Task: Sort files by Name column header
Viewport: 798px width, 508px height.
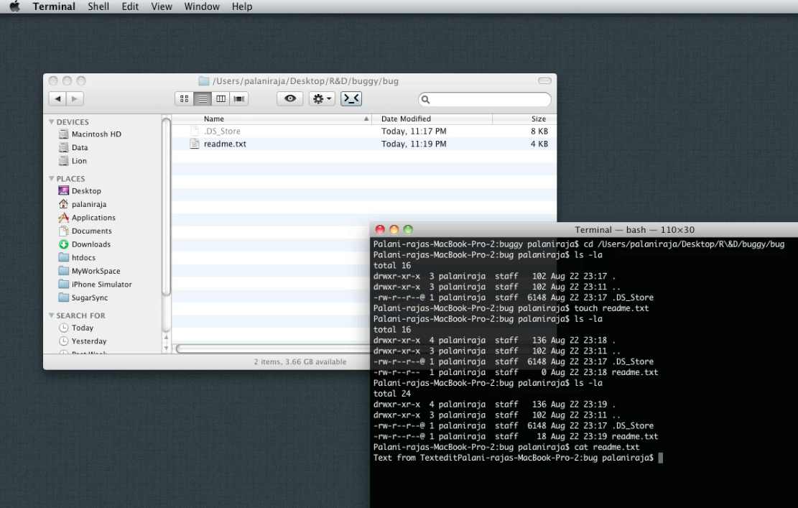Action: pyautogui.click(x=272, y=119)
